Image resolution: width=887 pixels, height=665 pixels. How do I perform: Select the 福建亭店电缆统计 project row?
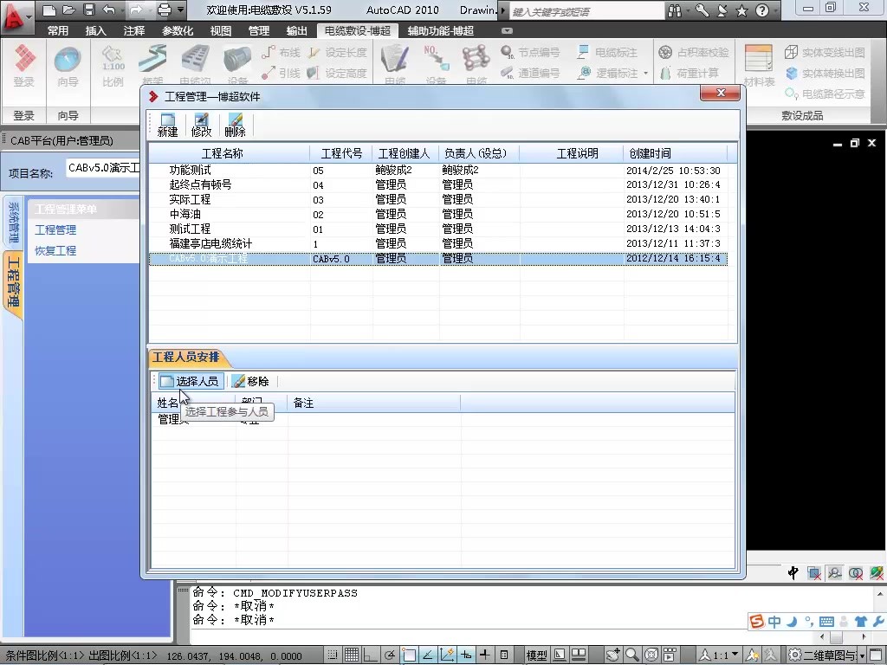(x=438, y=243)
